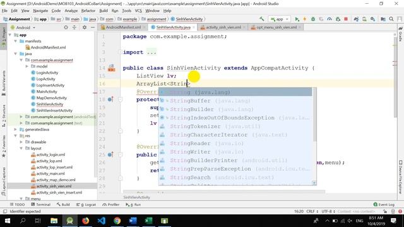This screenshot has height=227, width=404.
Task: Close the SinhVienActivity.java tab
Action: pos(194,27)
